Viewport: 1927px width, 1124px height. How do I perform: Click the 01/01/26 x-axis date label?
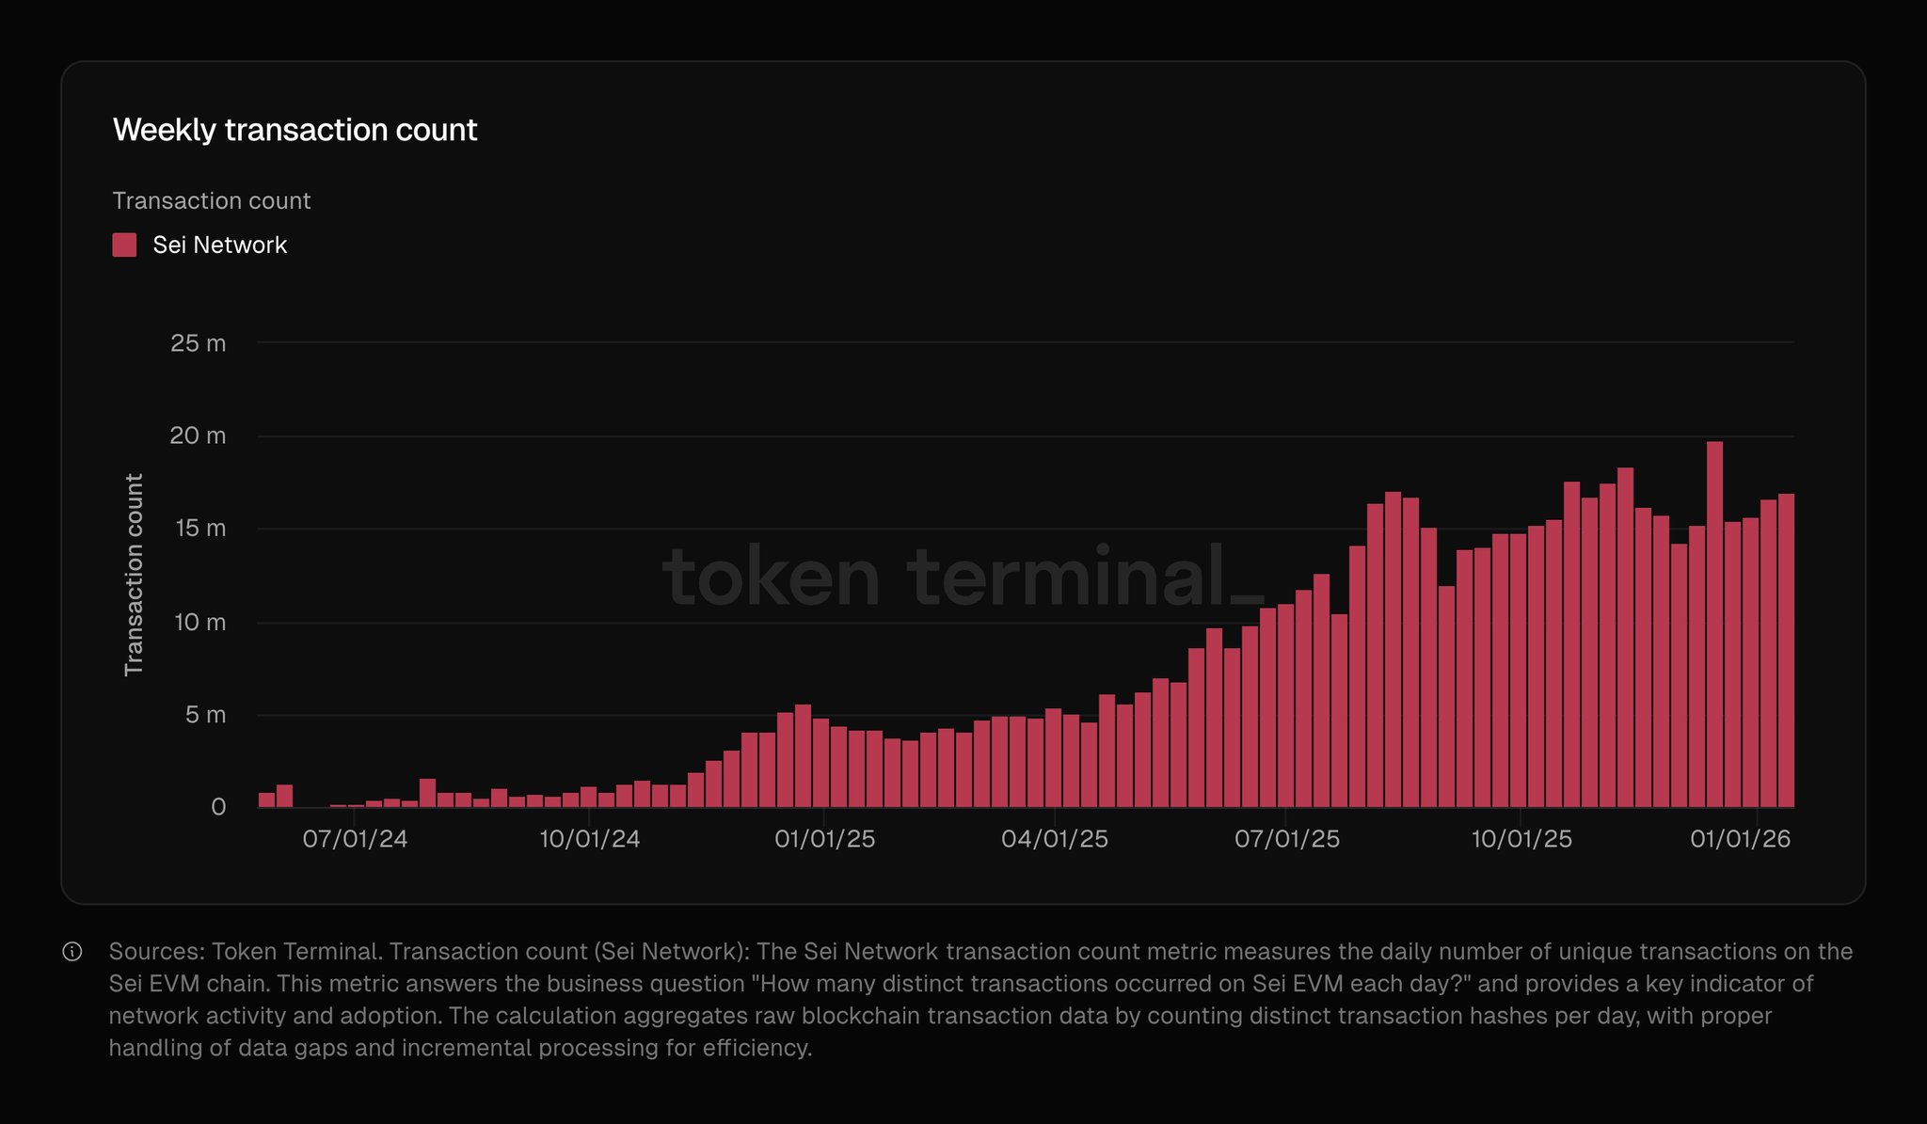(1740, 839)
